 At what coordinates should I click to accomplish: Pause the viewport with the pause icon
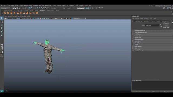coord(92,8)
